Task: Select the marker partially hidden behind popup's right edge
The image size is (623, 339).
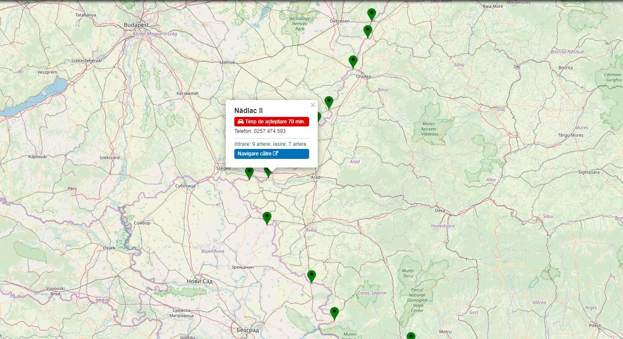Action: tap(319, 117)
